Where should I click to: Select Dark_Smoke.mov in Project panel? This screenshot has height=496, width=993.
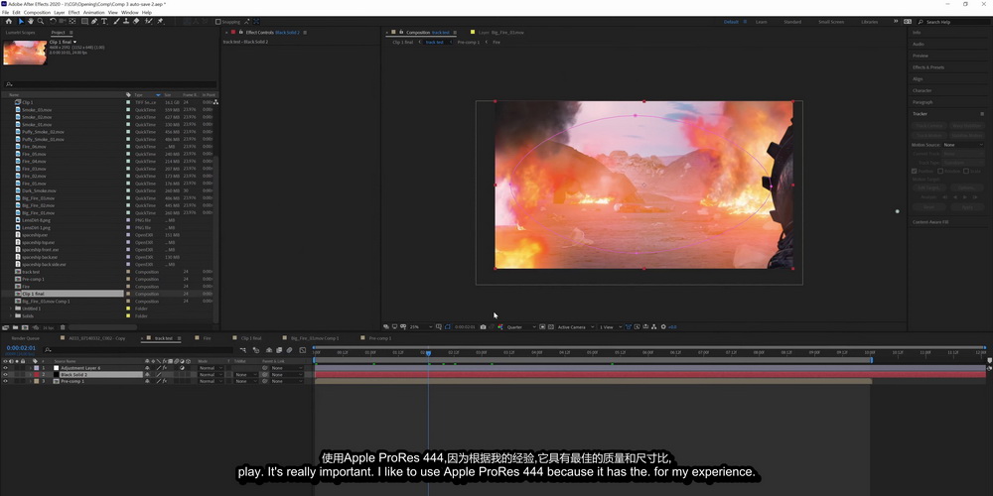coord(39,190)
